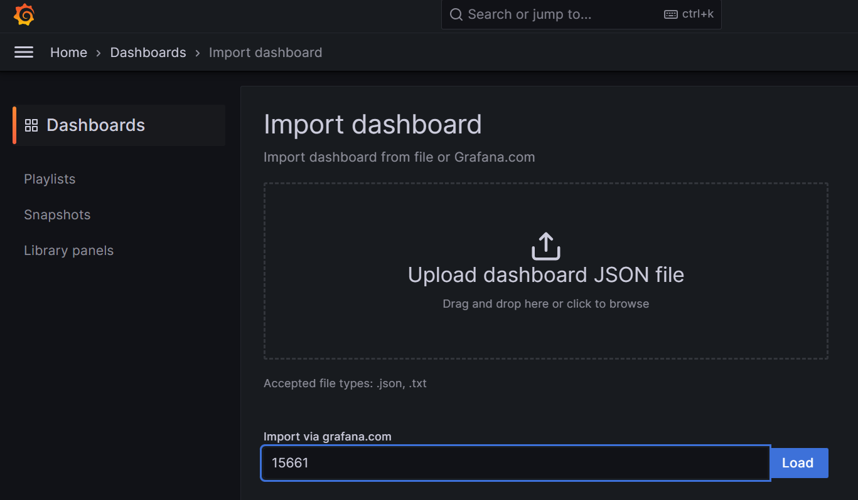Click the 'Accepted file types: .json, .txt' text

(345, 383)
